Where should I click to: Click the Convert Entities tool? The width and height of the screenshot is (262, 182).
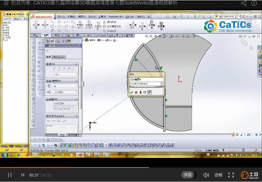pos(89,25)
